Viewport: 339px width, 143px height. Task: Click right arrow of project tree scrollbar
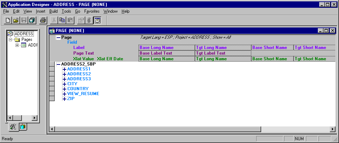(34, 118)
